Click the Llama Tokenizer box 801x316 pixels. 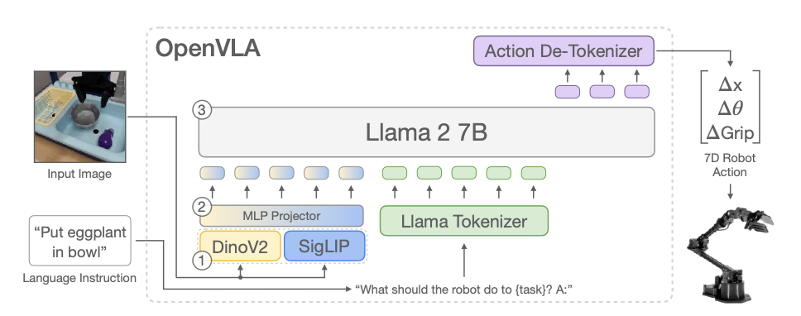tap(464, 221)
